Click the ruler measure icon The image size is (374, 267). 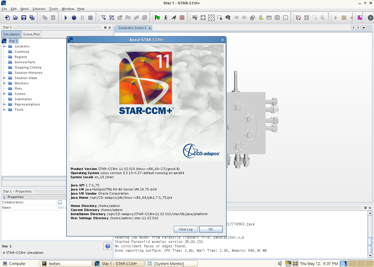pos(269,18)
